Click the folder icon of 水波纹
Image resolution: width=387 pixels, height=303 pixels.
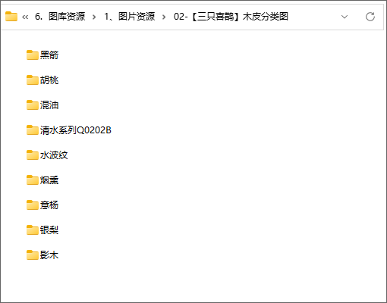click(x=33, y=155)
